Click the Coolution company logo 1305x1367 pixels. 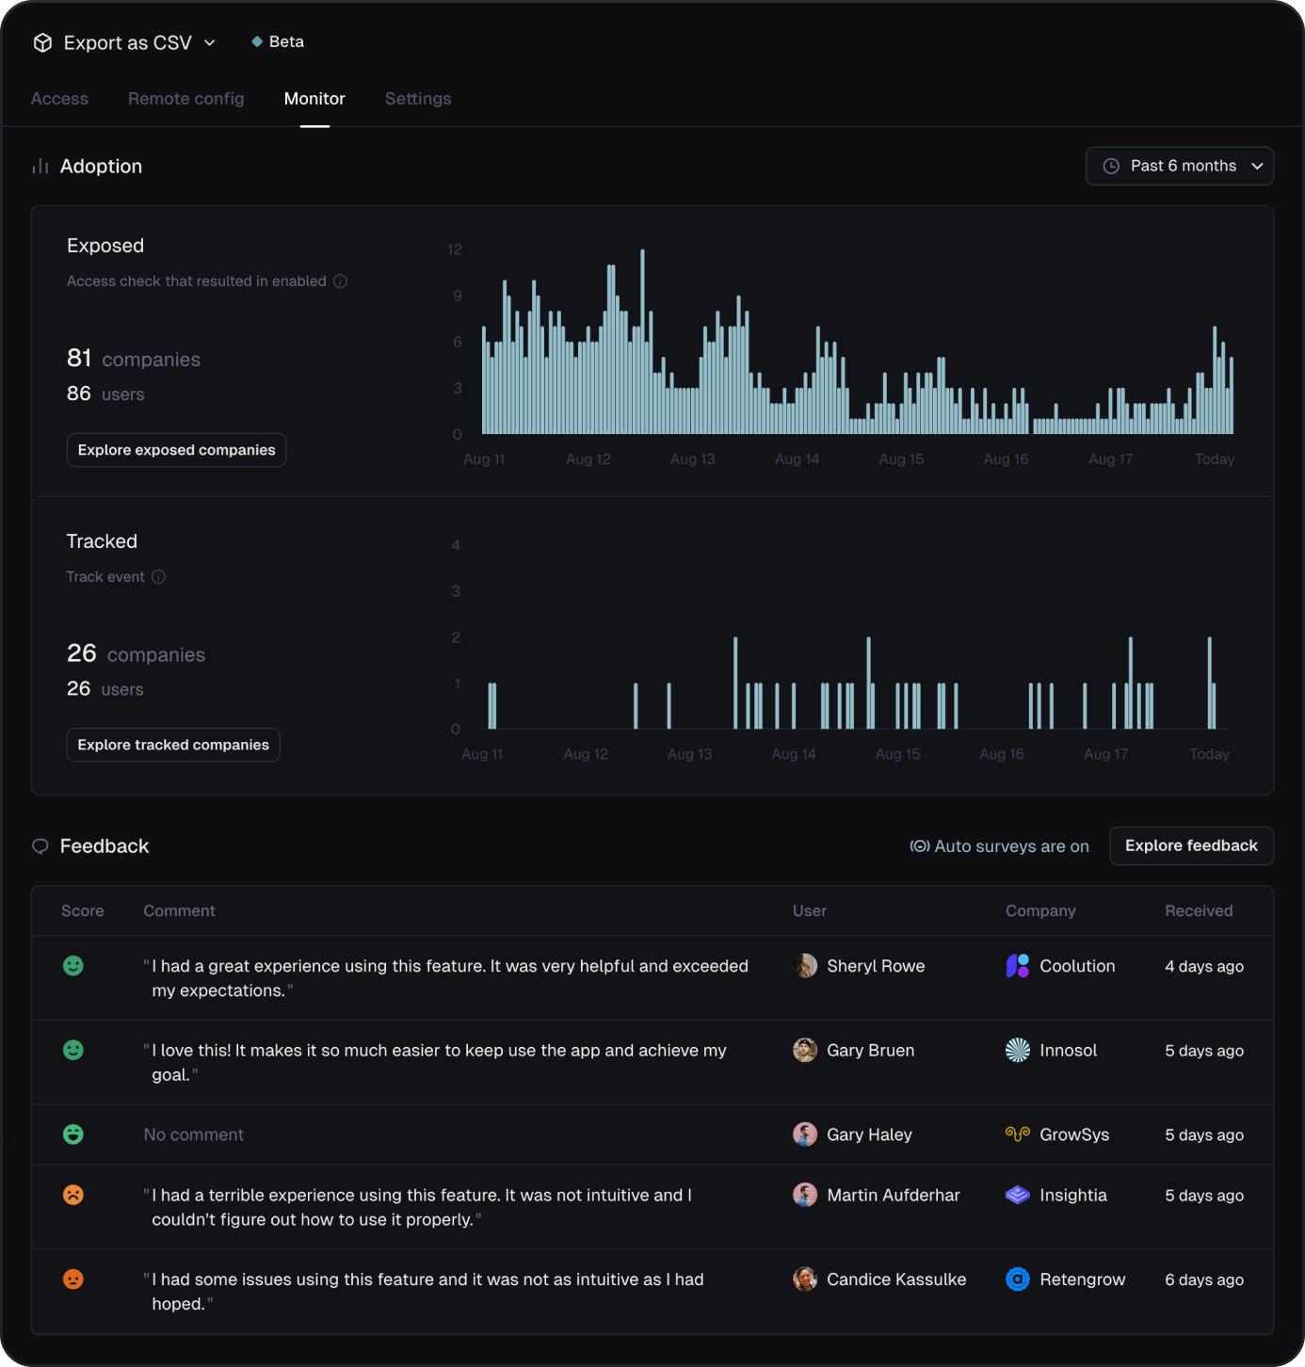(x=1018, y=966)
